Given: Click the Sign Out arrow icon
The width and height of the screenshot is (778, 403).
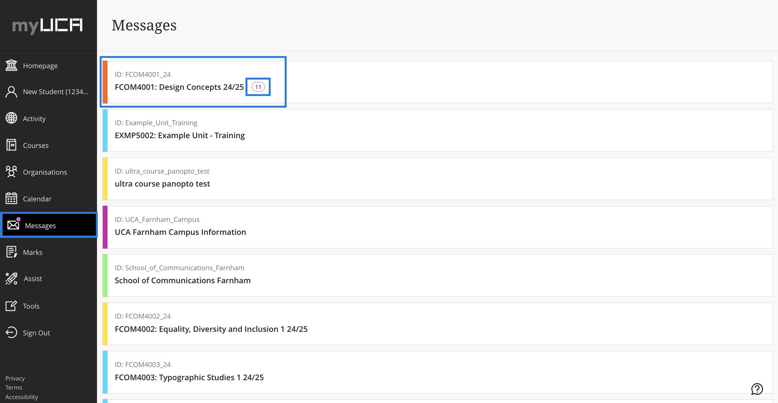Looking at the screenshot, I should click(12, 333).
